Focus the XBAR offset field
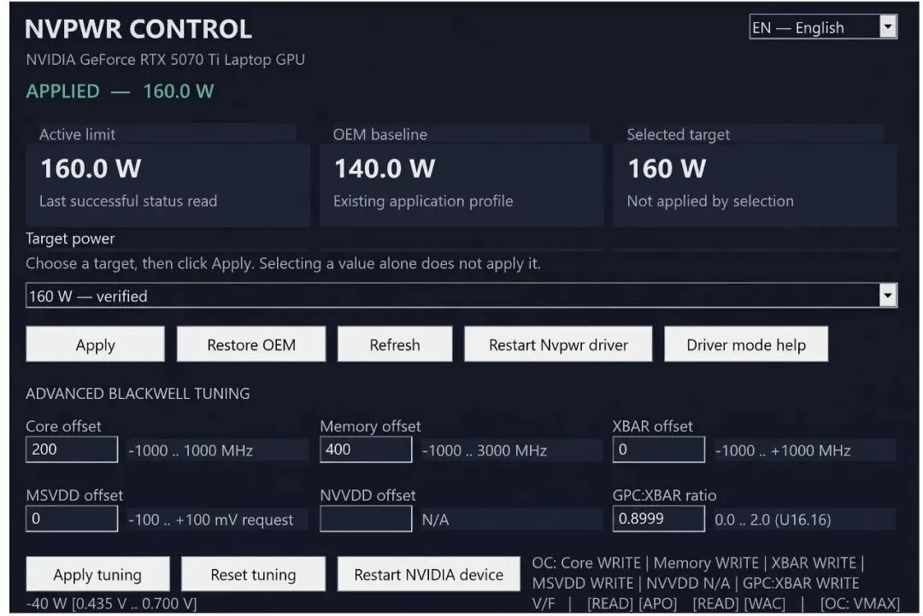The image size is (923, 616). click(658, 449)
